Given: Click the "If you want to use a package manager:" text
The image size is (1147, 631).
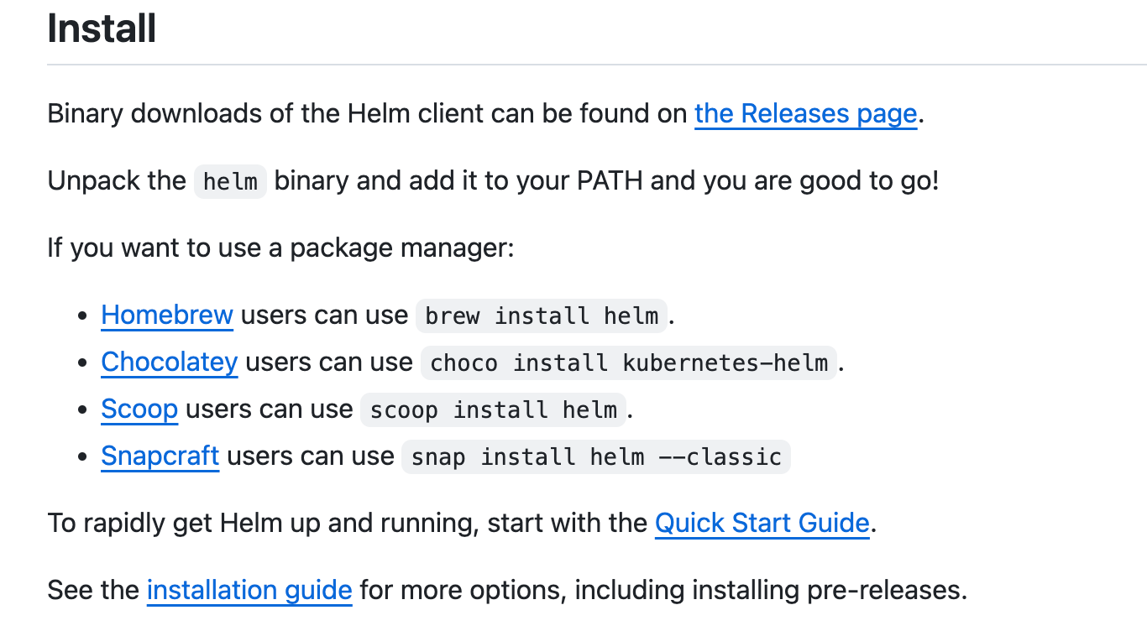Looking at the screenshot, I should [280, 248].
